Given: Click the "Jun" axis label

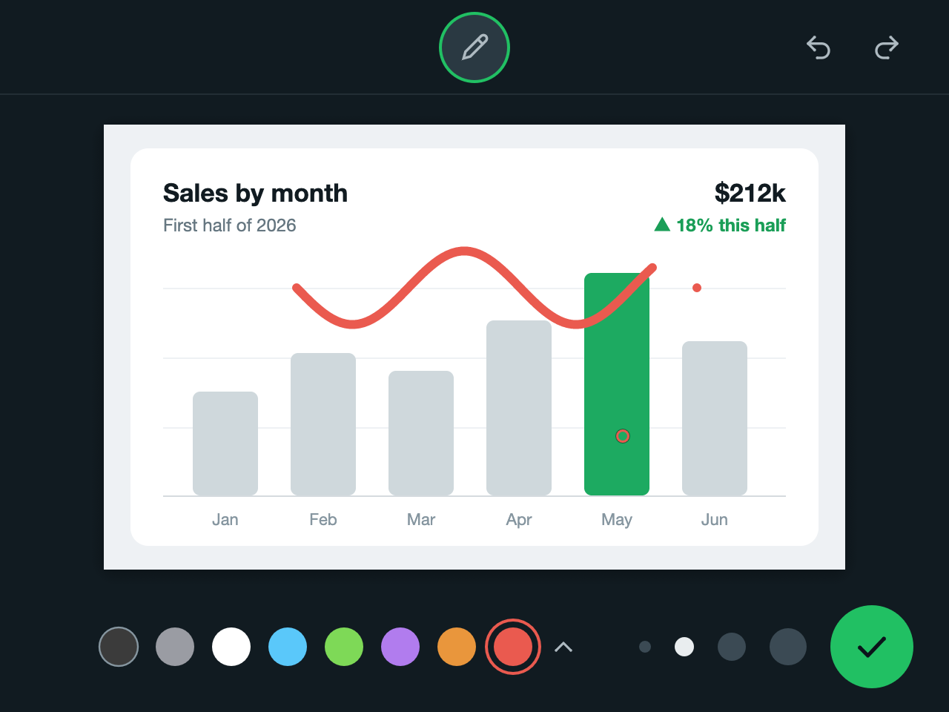Looking at the screenshot, I should 715,520.
